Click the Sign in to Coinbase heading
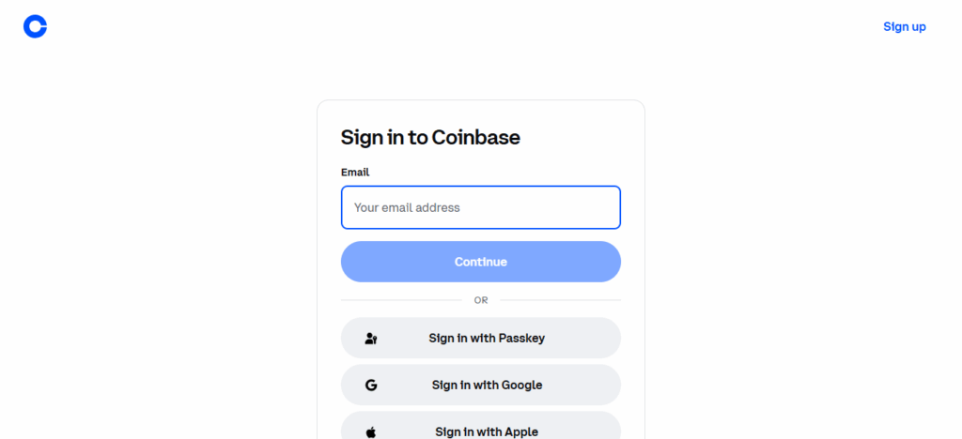This screenshot has height=439, width=962. pyautogui.click(x=430, y=138)
